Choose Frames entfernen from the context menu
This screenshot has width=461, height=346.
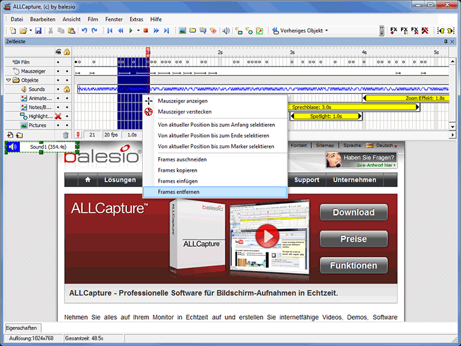tap(215, 192)
